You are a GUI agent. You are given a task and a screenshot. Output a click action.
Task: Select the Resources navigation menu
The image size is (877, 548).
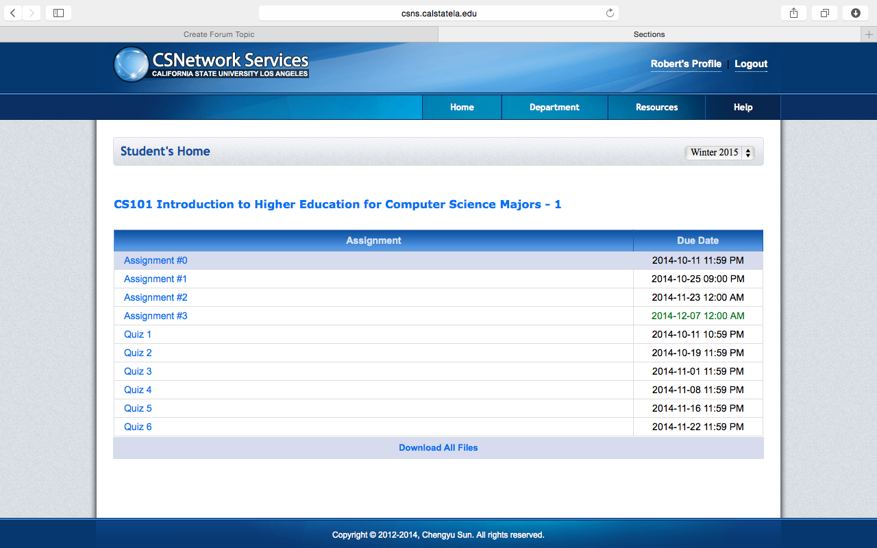click(656, 108)
